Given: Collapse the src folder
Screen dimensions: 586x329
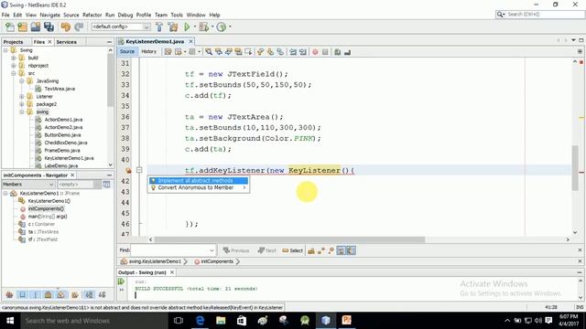Looking at the screenshot, I should [x=14, y=73].
